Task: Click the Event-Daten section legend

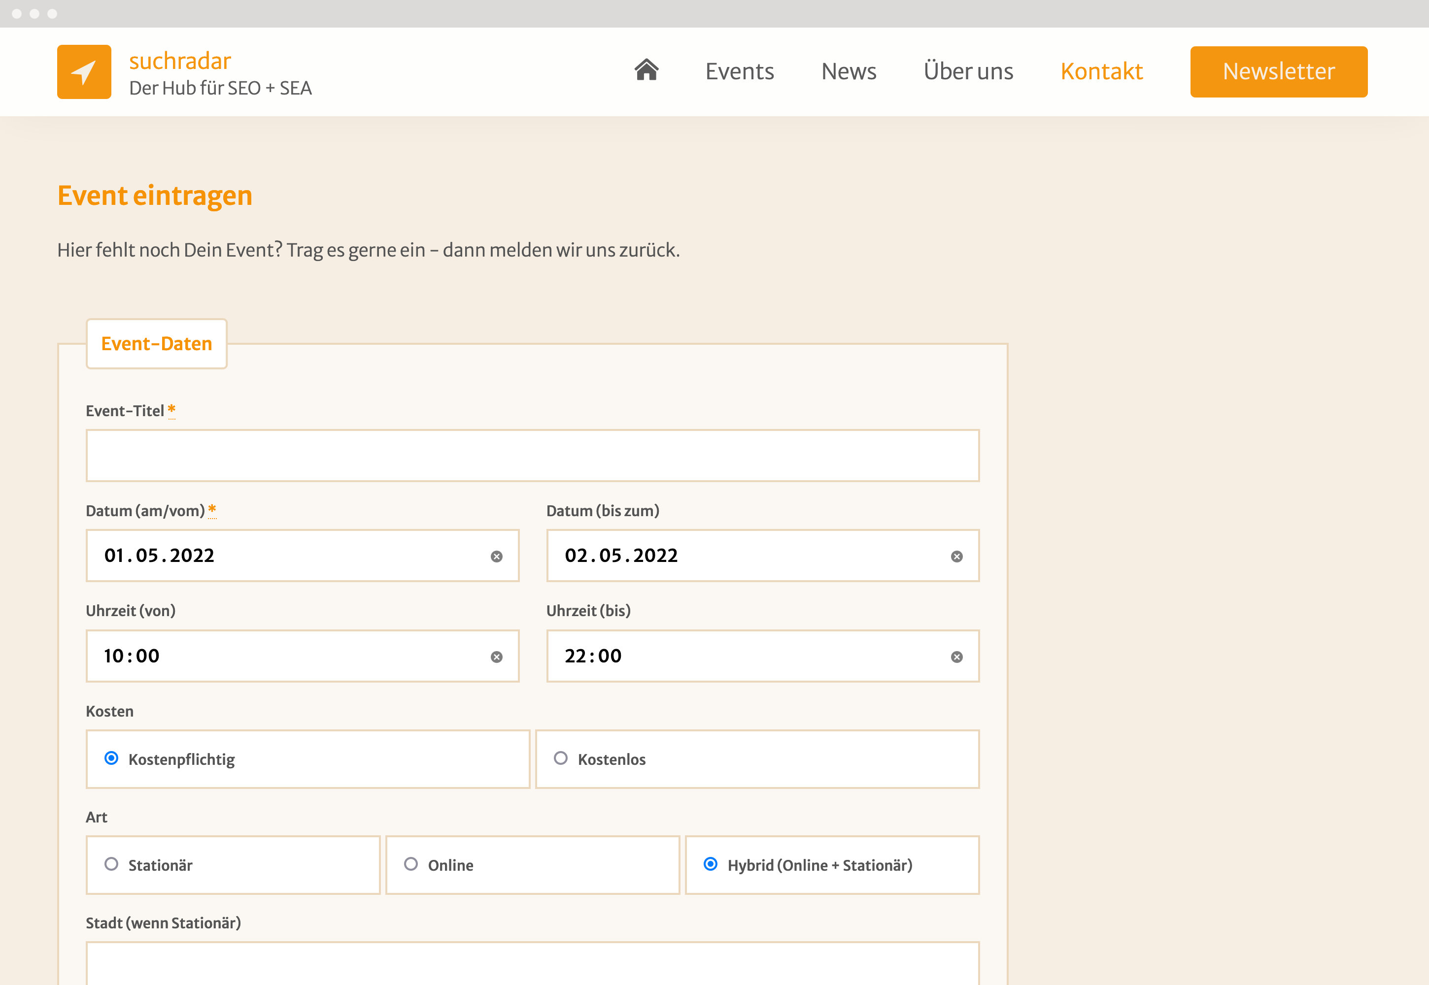Action: tap(157, 344)
